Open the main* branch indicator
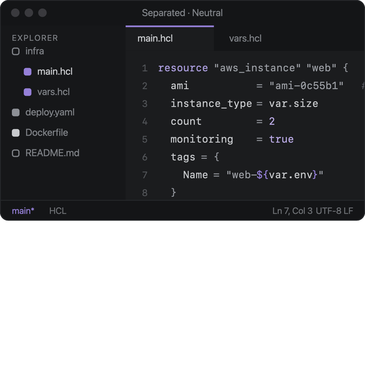The height and width of the screenshot is (365, 365). [23, 211]
